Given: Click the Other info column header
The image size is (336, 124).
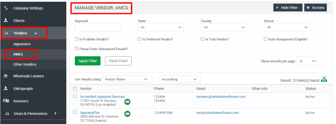Looking at the screenshot, I should coord(260,89).
